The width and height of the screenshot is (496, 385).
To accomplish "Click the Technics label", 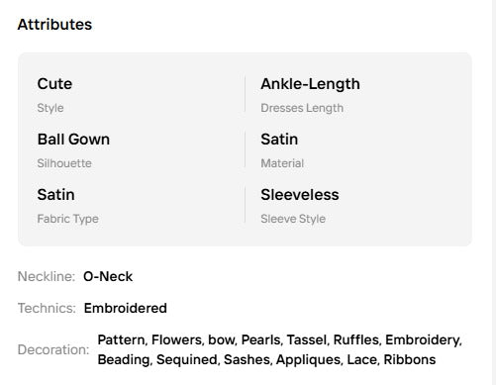I will pyautogui.click(x=47, y=308).
